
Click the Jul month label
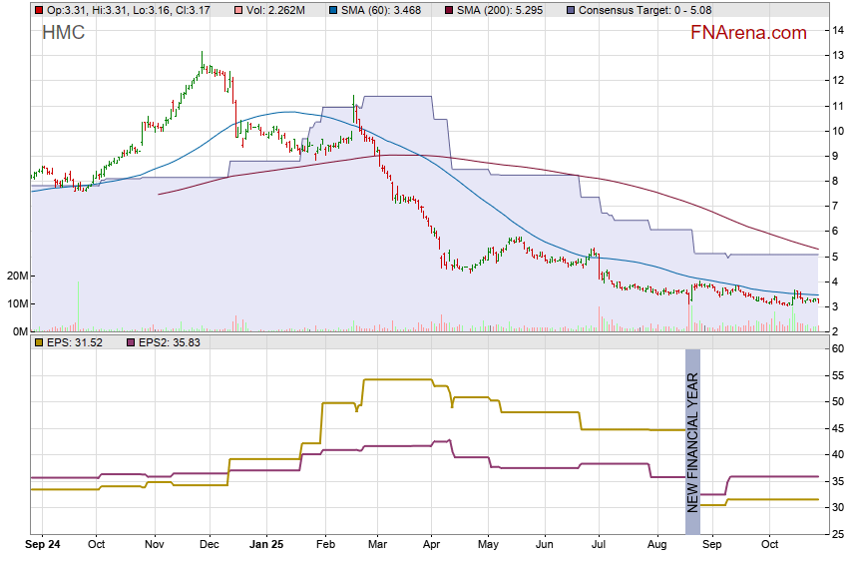pos(600,546)
